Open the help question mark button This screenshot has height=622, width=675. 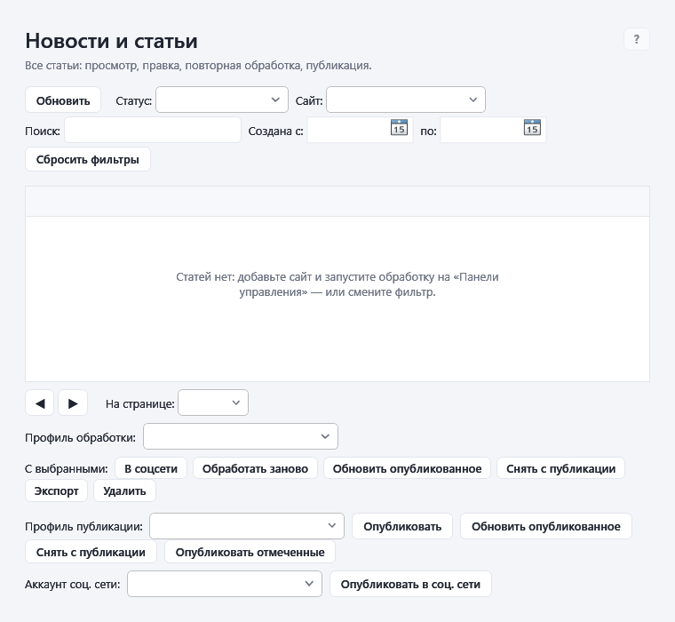pos(636,40)
